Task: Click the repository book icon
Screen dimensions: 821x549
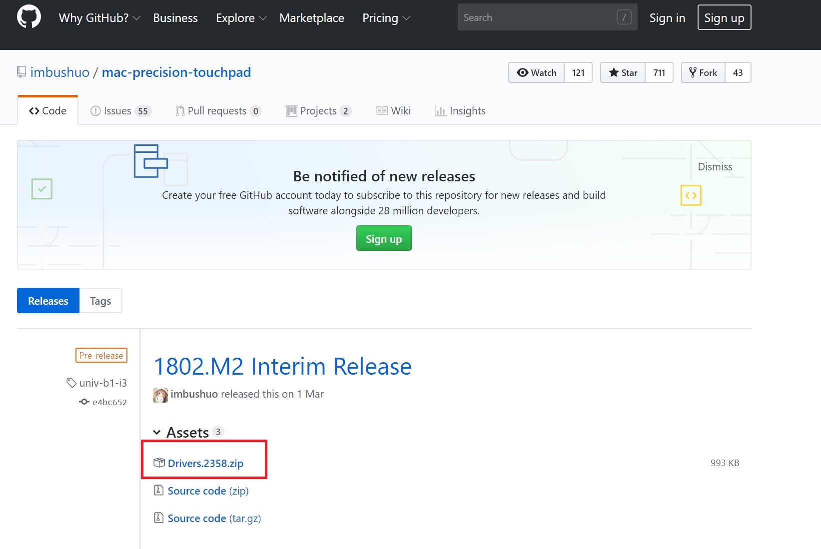Action: pos(21,72)
